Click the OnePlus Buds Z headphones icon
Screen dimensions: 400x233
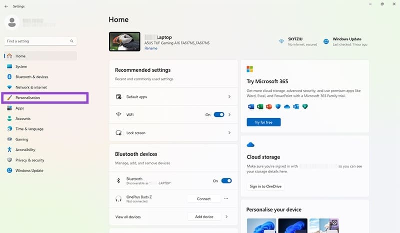[x=118, y=199]
